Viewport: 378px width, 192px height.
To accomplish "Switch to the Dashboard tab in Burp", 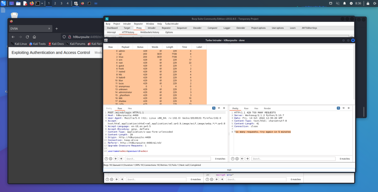I will coord(112,28).
